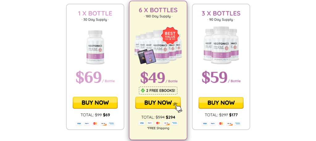
Task: Click Buy Now for the 3 bottles package
Action: pyautogui.click(x=221, y=103)
